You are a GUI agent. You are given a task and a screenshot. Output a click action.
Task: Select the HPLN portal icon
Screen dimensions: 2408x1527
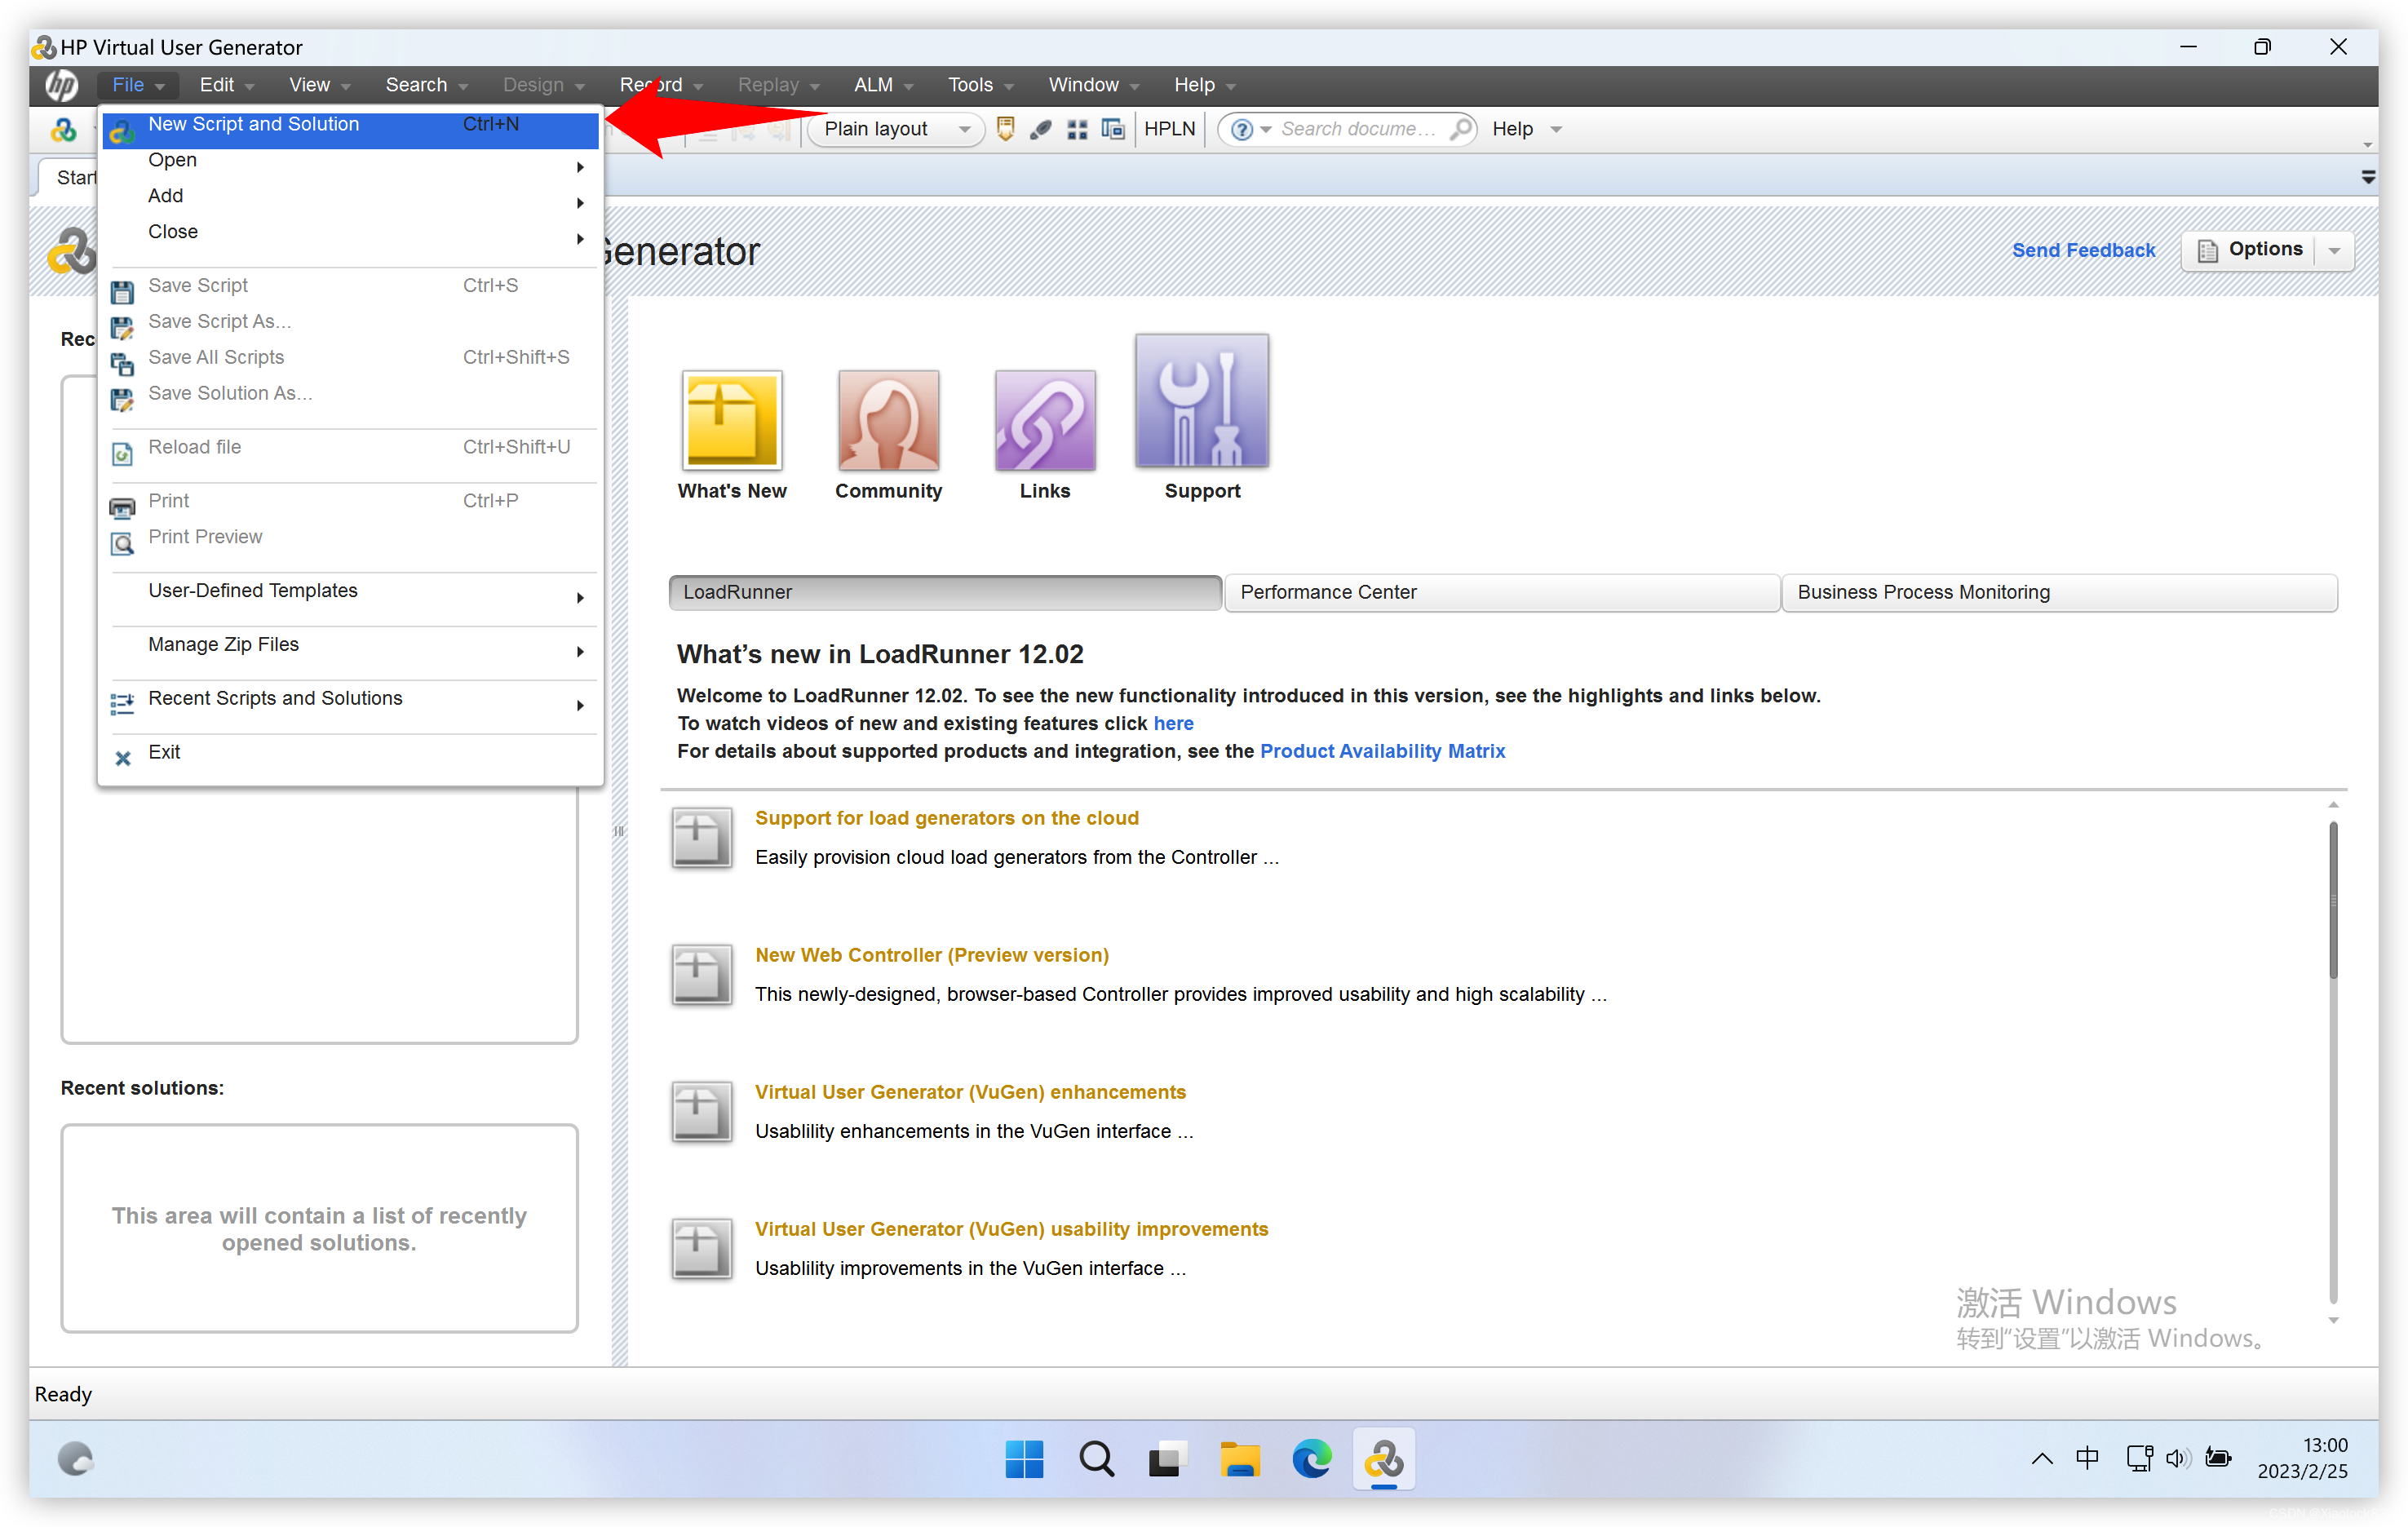[x=1172, y=128]
